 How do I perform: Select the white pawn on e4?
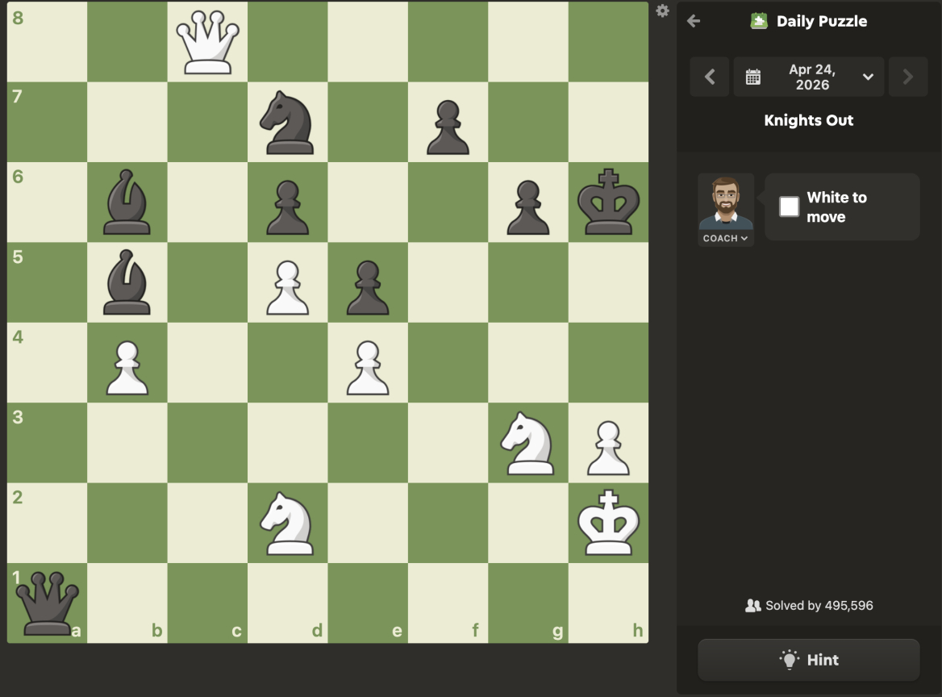(x=368, y=368)
